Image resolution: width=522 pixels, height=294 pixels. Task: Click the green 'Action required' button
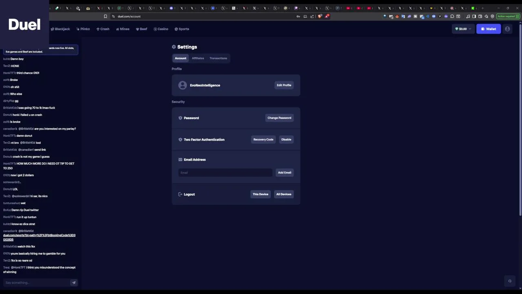point(508,16)
